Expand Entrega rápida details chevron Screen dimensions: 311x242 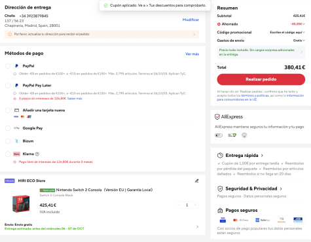[262, 156]
